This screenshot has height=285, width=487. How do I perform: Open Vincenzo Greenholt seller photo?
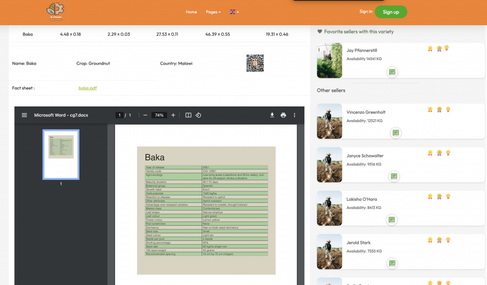tap(330, 121)
